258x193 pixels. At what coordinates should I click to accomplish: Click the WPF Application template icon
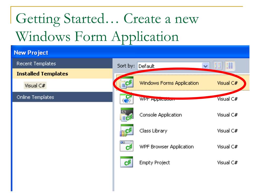126,99
